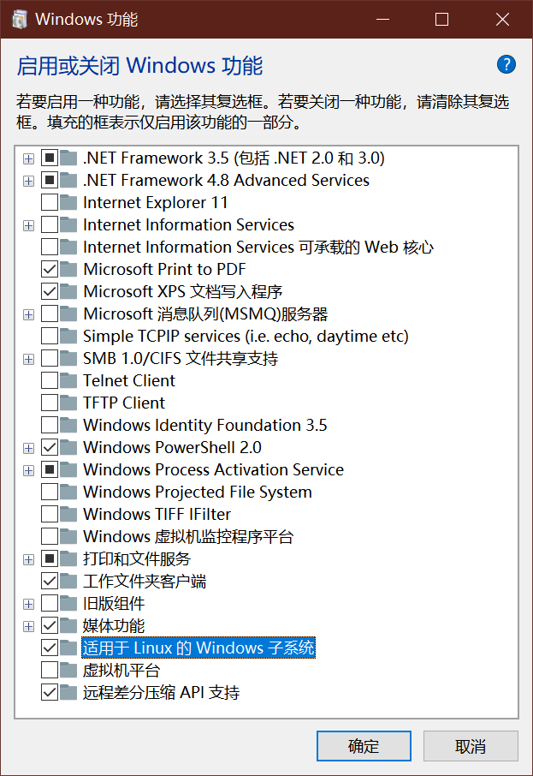Click folder icon beside Windows 虚拟机监控程序平台

[68, 536]
